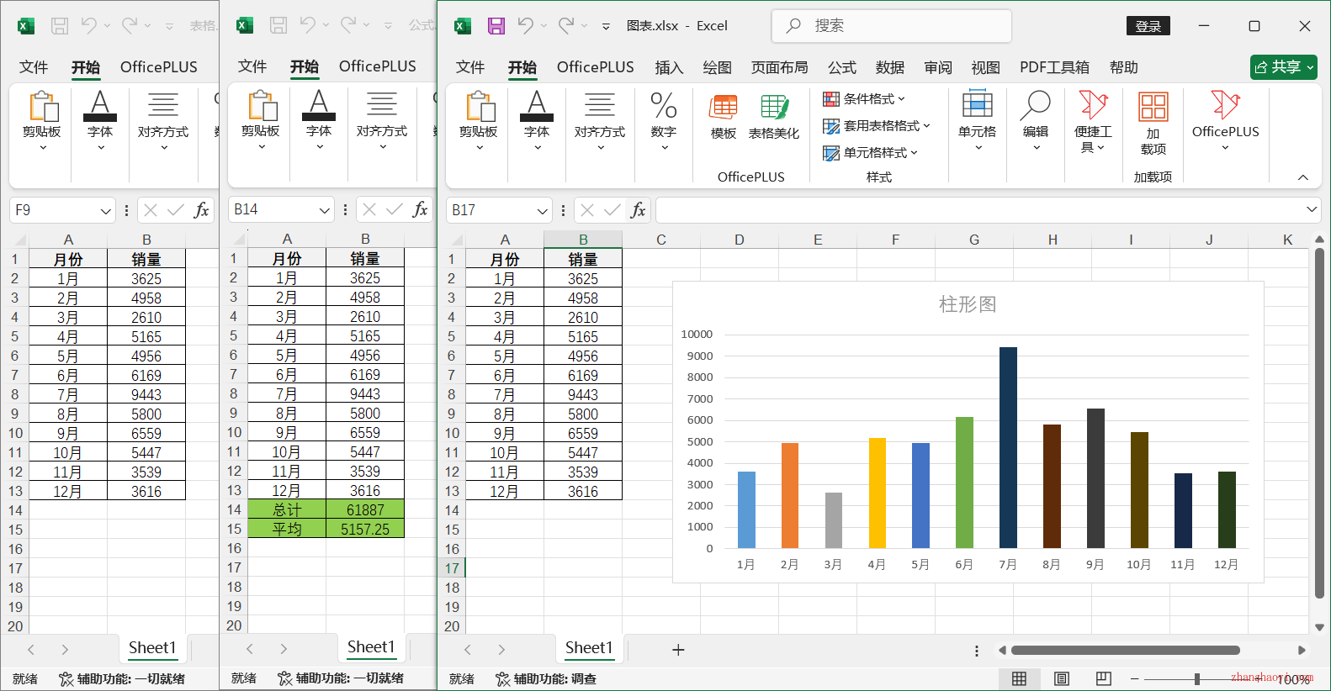1331x691 pixels.
Task: Click the OfficePLUS 模板 icon
Action: 724,117
